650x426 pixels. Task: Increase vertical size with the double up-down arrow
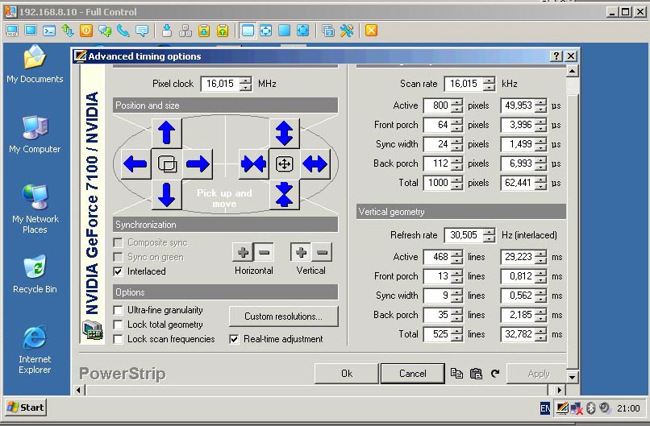click(284, 133)
